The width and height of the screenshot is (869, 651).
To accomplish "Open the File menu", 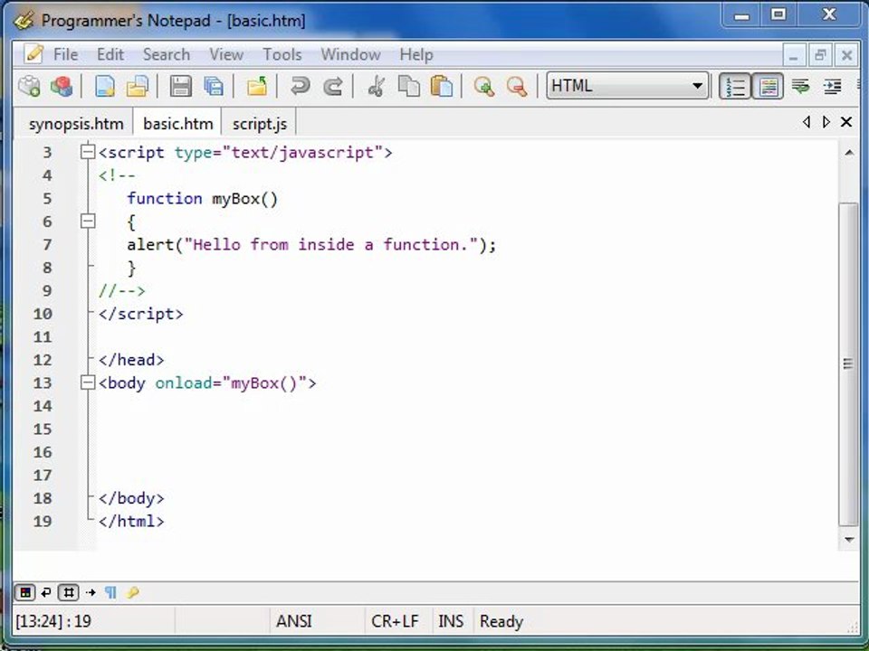I will [65, 54].
